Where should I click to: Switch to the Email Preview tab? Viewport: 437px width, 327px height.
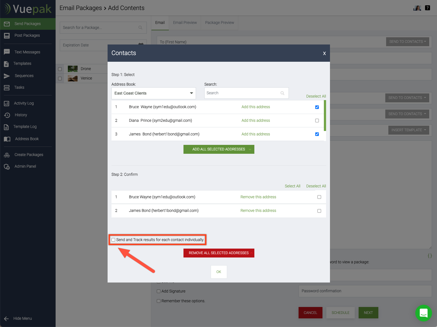[185, 23]
